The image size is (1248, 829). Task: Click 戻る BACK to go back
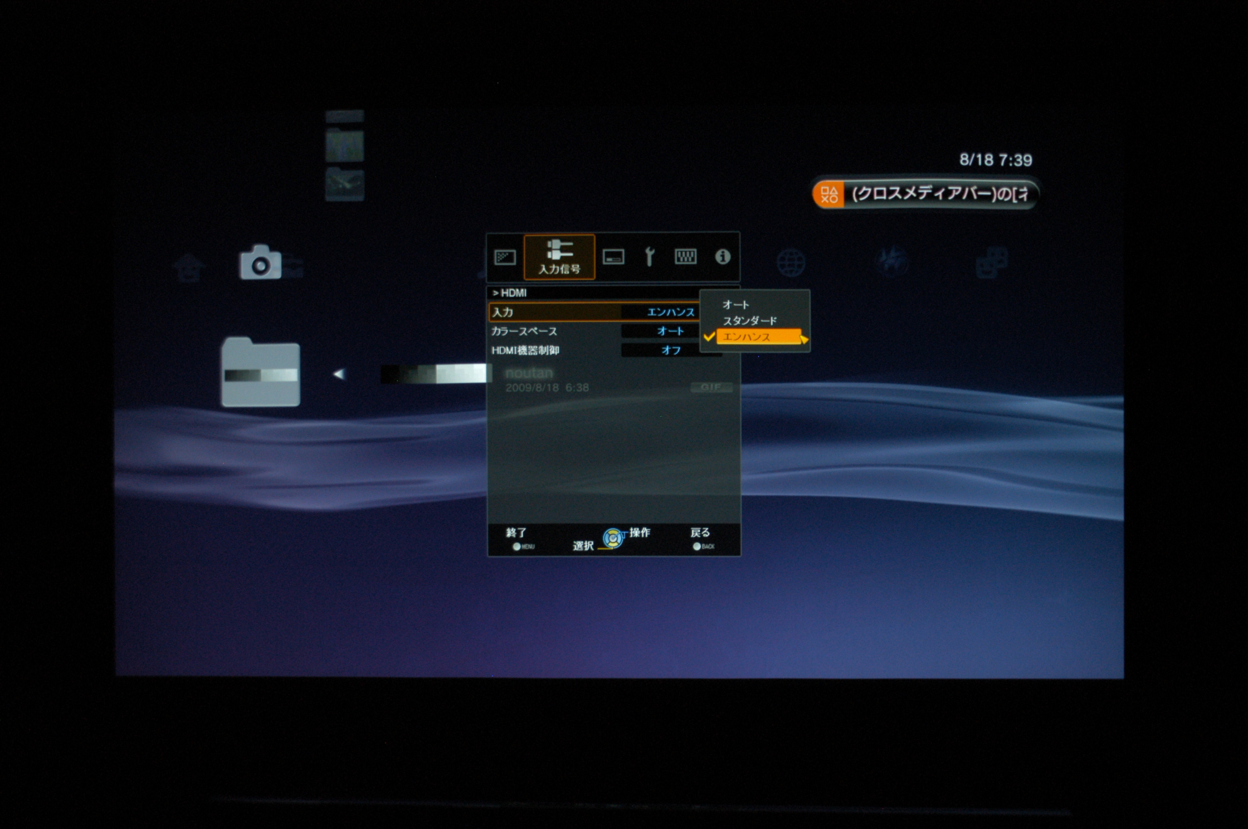pyautogui.click(x=701, y=539)
